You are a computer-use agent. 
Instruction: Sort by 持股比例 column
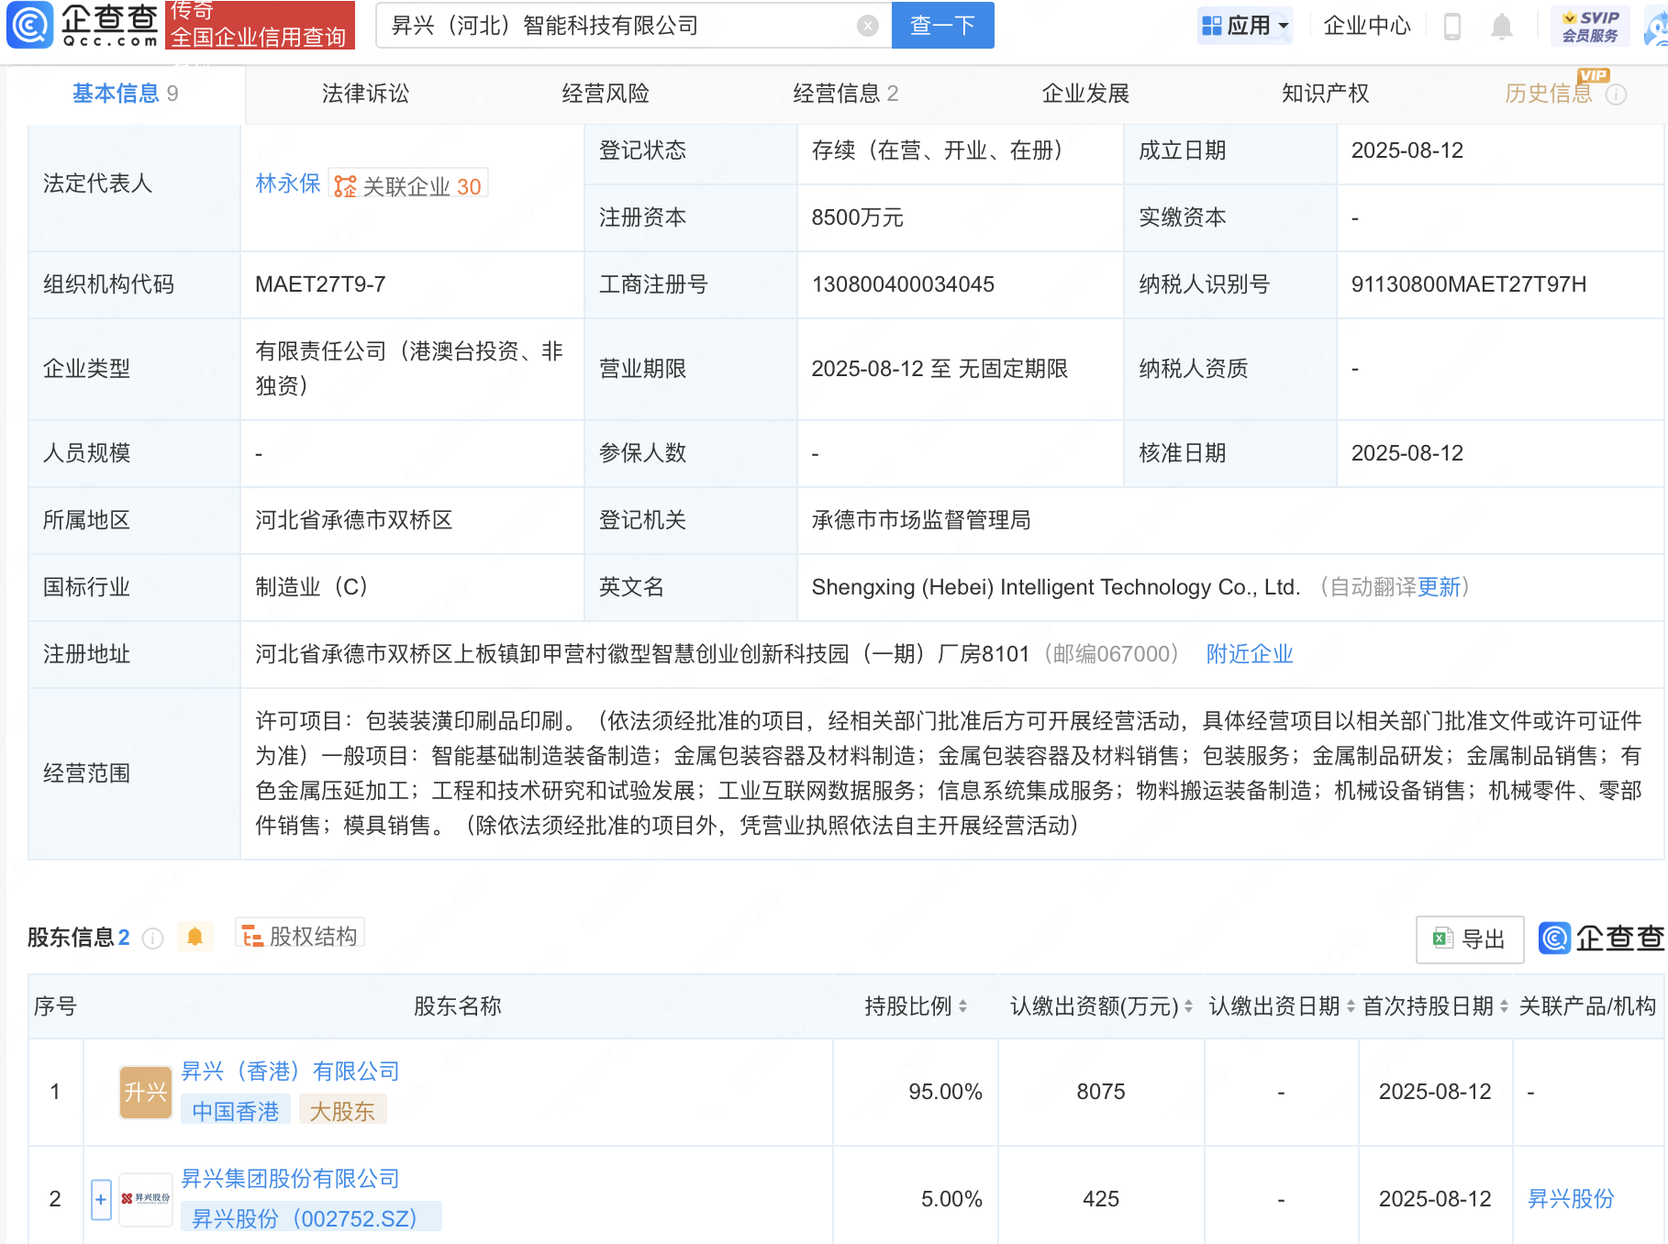962,1006
